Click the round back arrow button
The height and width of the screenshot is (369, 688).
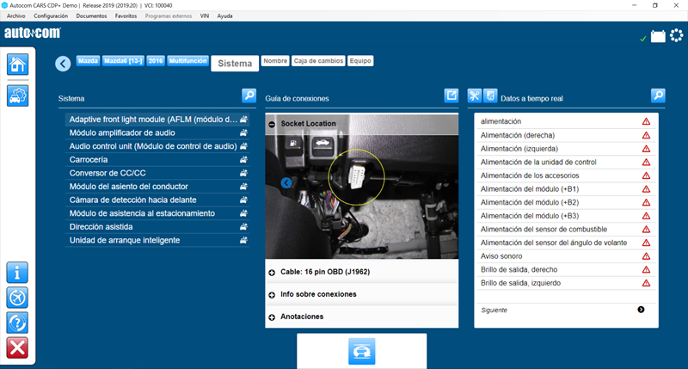point(63,64)
